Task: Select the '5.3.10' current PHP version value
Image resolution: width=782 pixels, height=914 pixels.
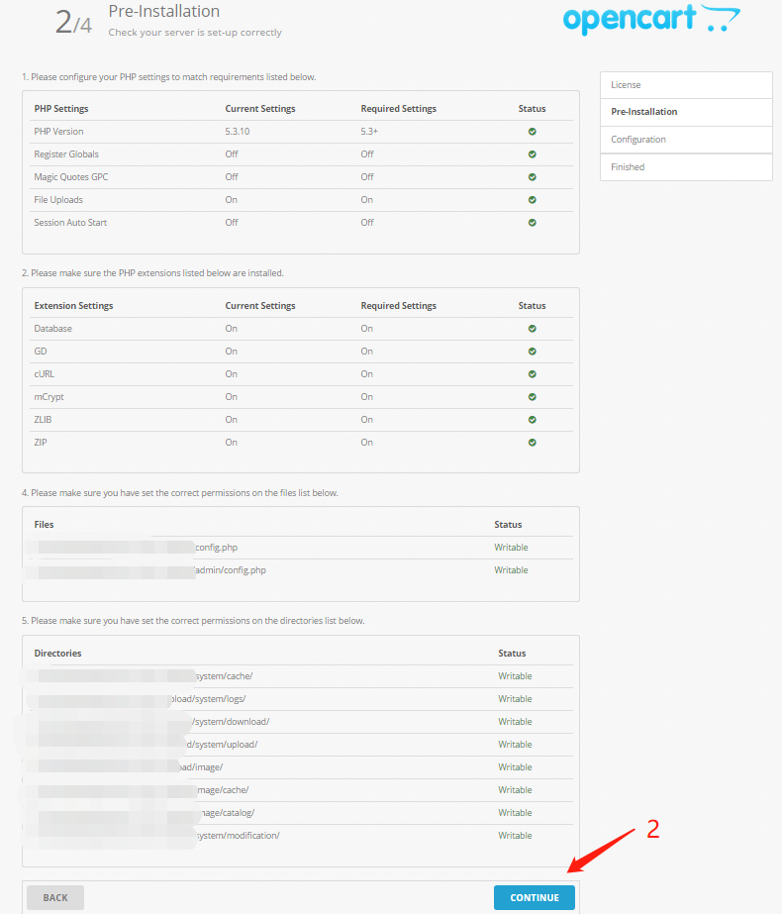Action: pos(238,132)
